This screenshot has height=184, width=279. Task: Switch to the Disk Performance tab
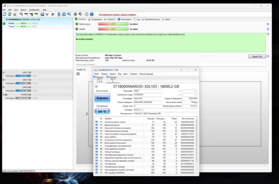(x=151, y=19)
